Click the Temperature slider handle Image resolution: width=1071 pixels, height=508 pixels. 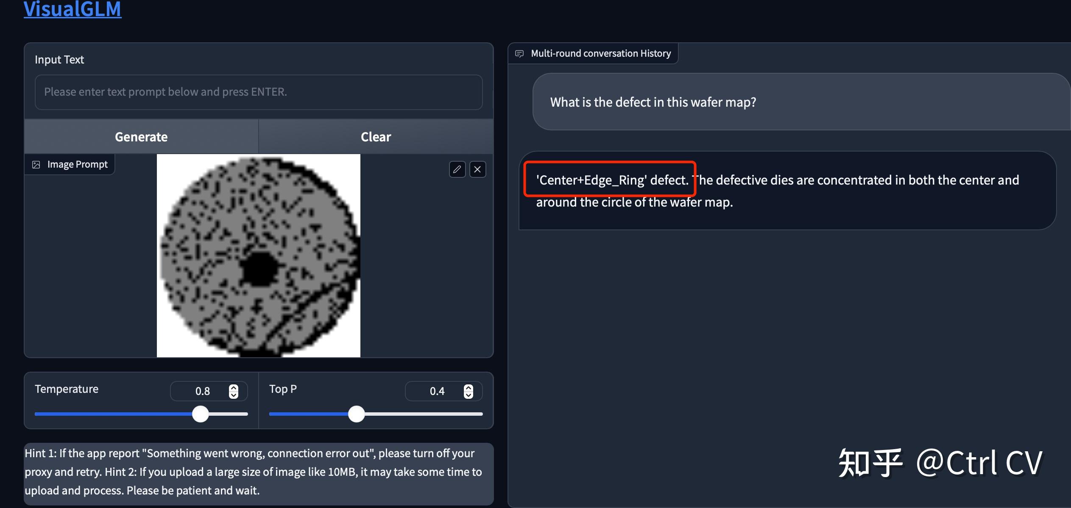[201, 414]
